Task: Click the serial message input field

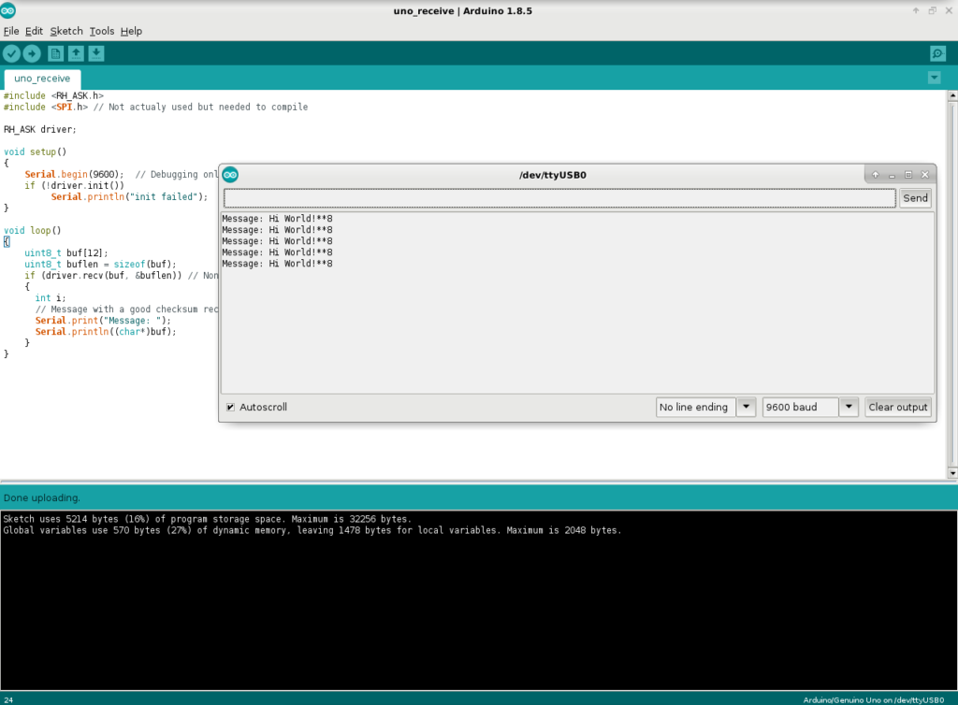Action: coord(559,198)
